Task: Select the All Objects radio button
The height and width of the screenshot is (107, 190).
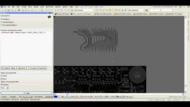Action: (x=1, y=19)
